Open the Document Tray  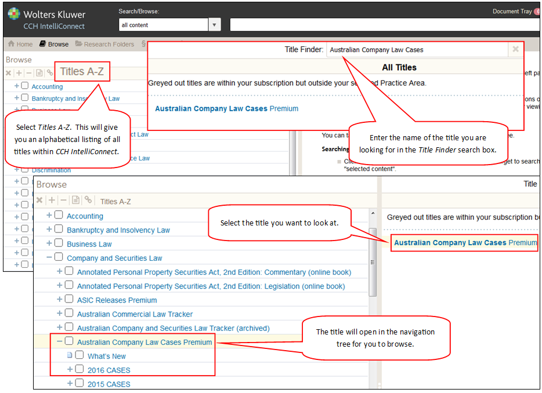point(512,12)
